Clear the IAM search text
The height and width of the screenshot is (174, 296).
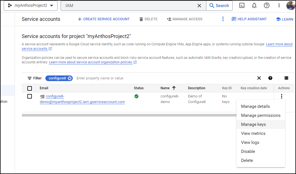pyautogui.click(x=199, y=6)
